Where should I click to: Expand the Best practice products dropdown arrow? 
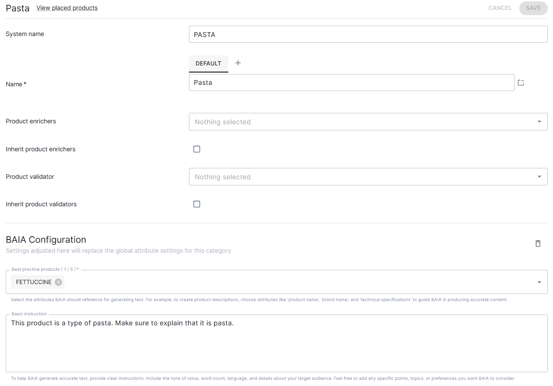539,282
